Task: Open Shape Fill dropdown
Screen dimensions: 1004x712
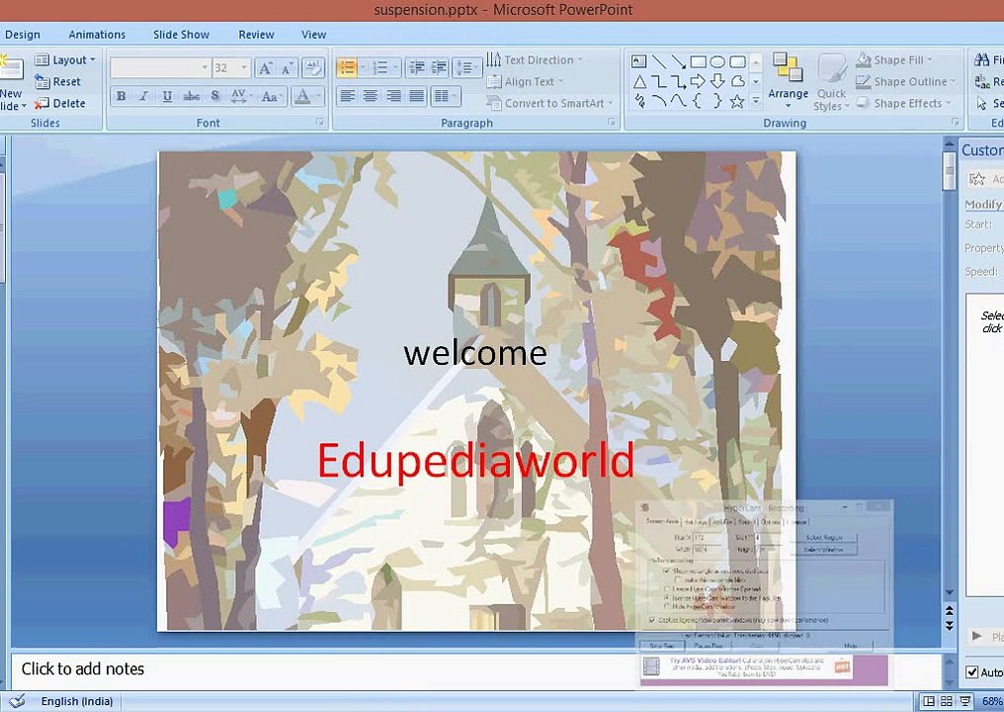Action: tap(894, 59)
